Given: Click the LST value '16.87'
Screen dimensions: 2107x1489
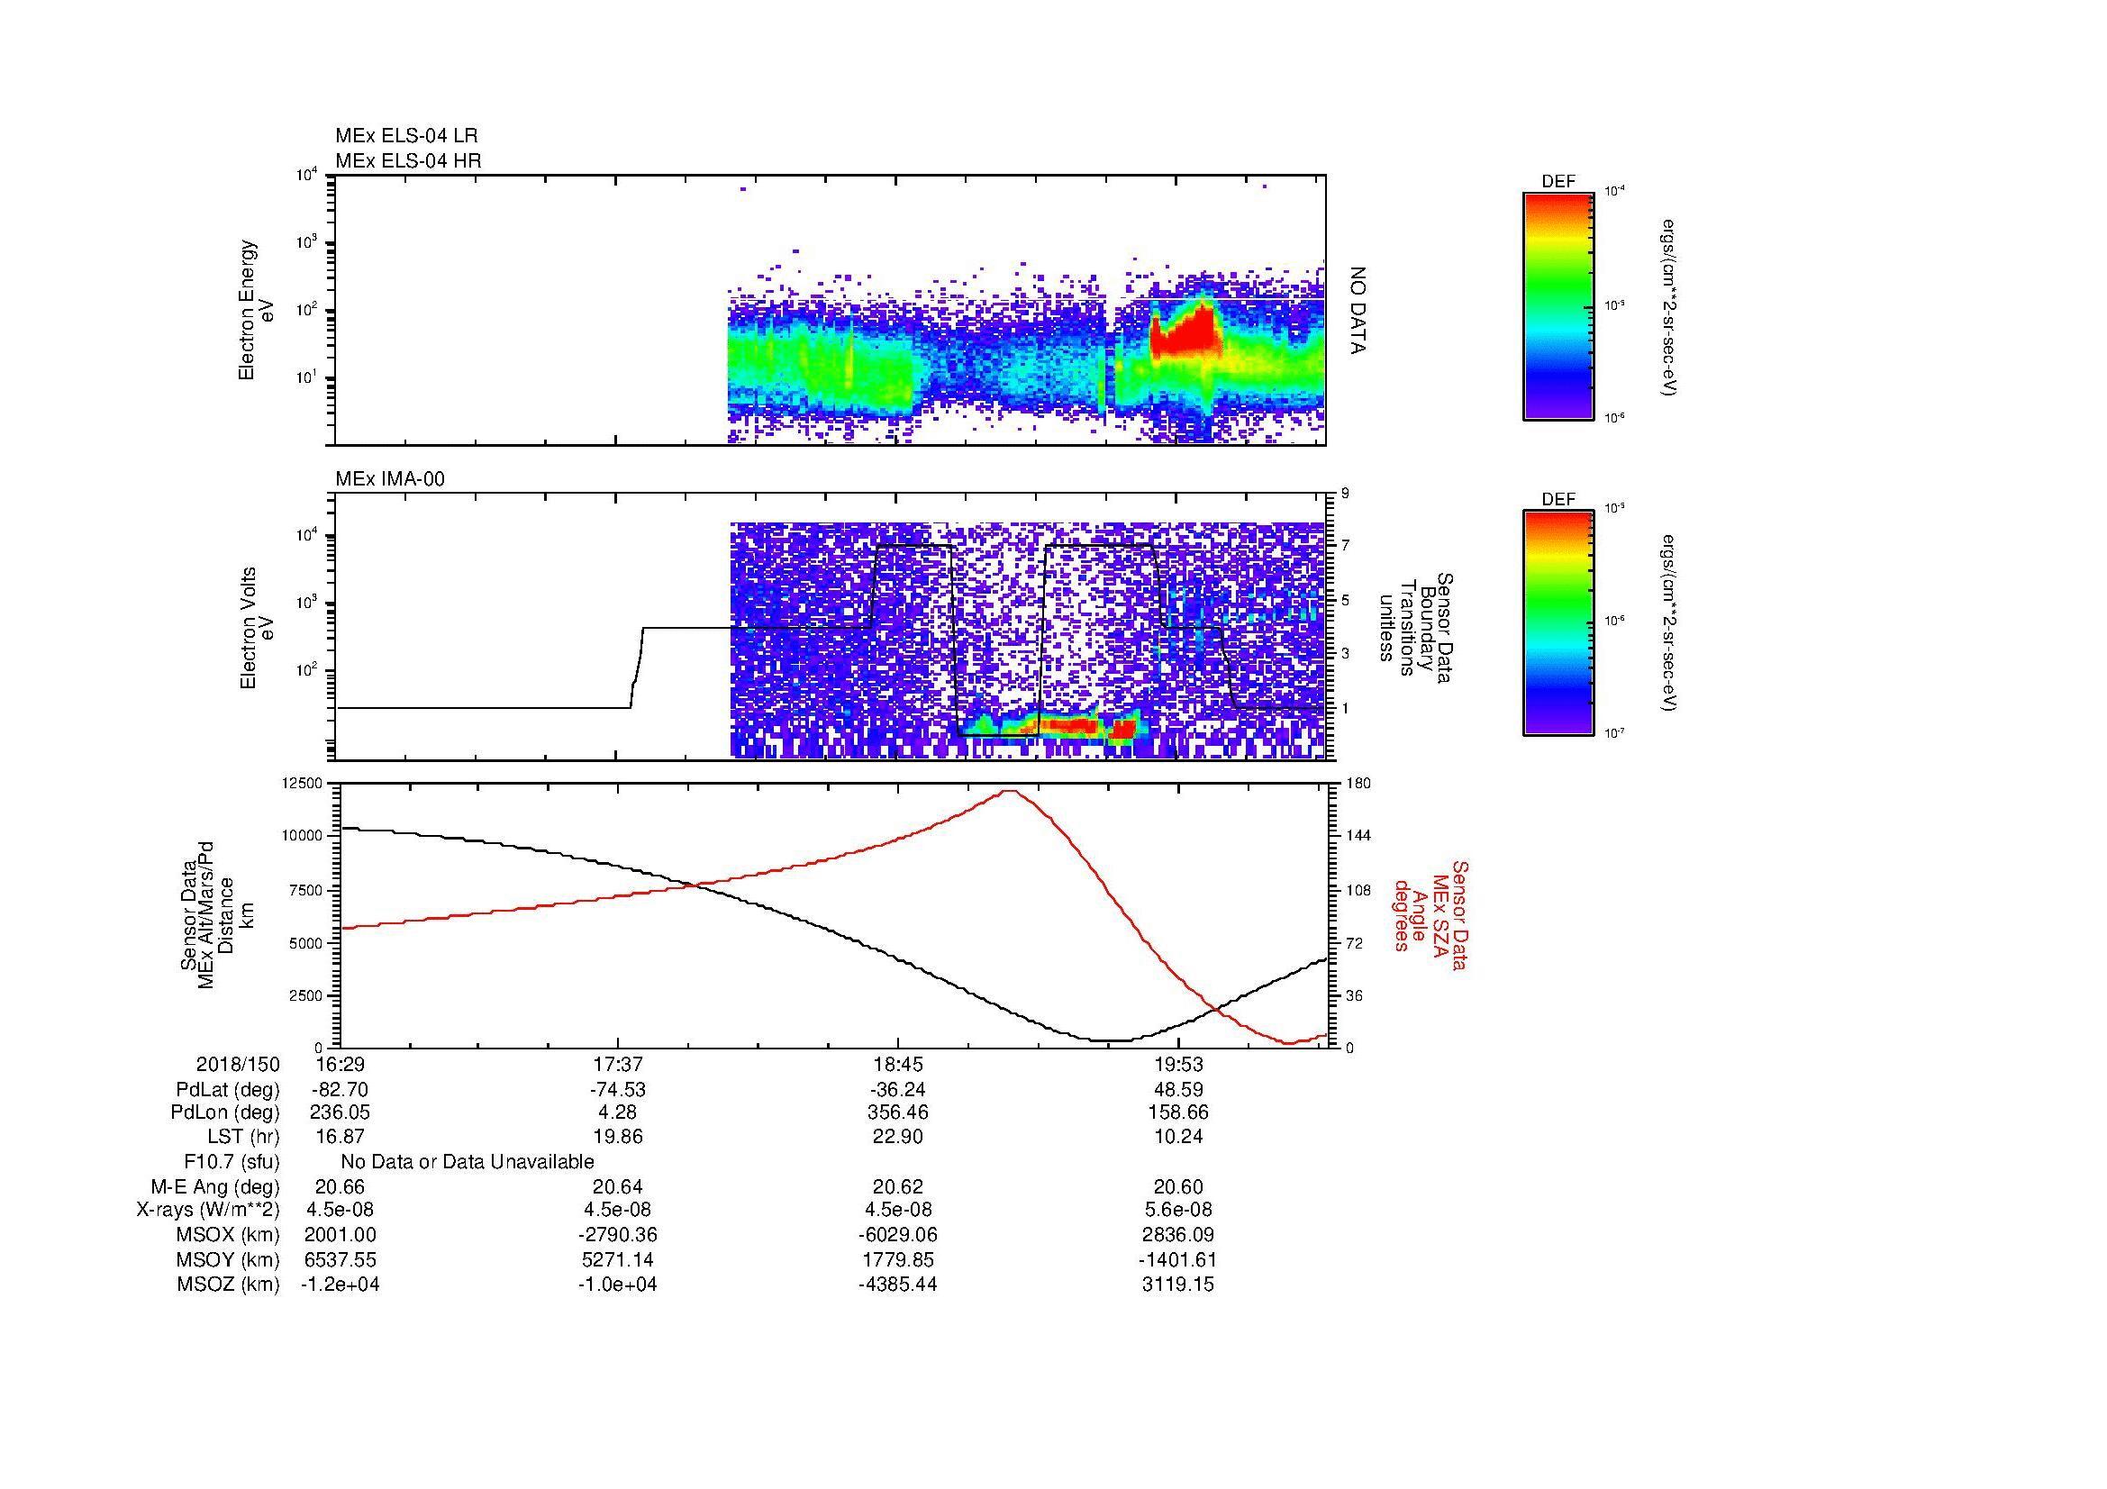Looking at the screenshot, I should click(x=341, y=1136).
